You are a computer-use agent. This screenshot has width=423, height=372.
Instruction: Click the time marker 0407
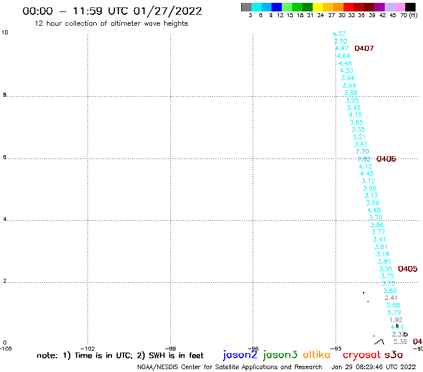click(364, 48)
